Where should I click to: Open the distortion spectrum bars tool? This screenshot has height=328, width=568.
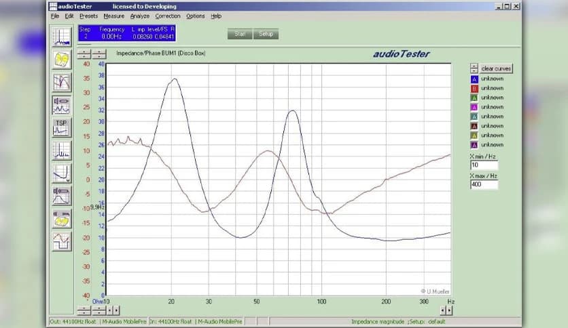tap(62, 150)
